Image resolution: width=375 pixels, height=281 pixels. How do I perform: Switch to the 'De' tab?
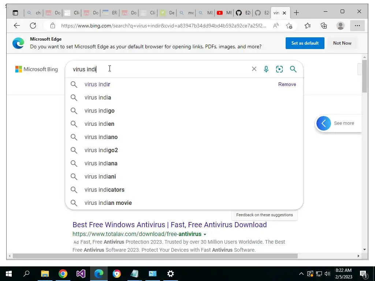(x=167, y=13)
